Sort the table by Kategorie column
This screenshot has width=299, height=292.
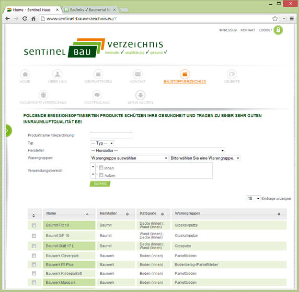(153, 213)
